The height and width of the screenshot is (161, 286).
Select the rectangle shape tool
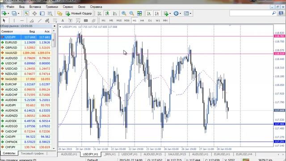coord(86,21)
